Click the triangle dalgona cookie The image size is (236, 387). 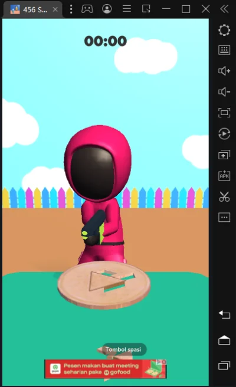pyautogui.click(x=104, y=285)
